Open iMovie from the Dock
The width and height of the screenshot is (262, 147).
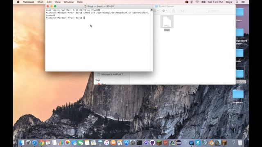(x=146, y=143)
